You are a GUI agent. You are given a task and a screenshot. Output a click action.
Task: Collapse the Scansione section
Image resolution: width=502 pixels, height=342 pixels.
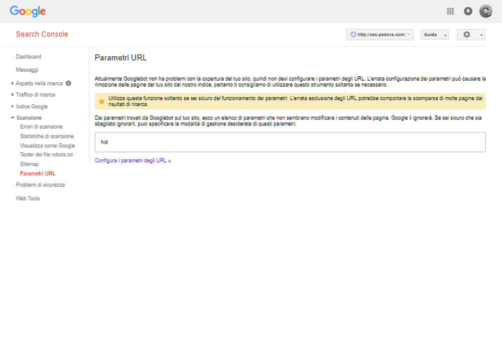coord(13,118)
